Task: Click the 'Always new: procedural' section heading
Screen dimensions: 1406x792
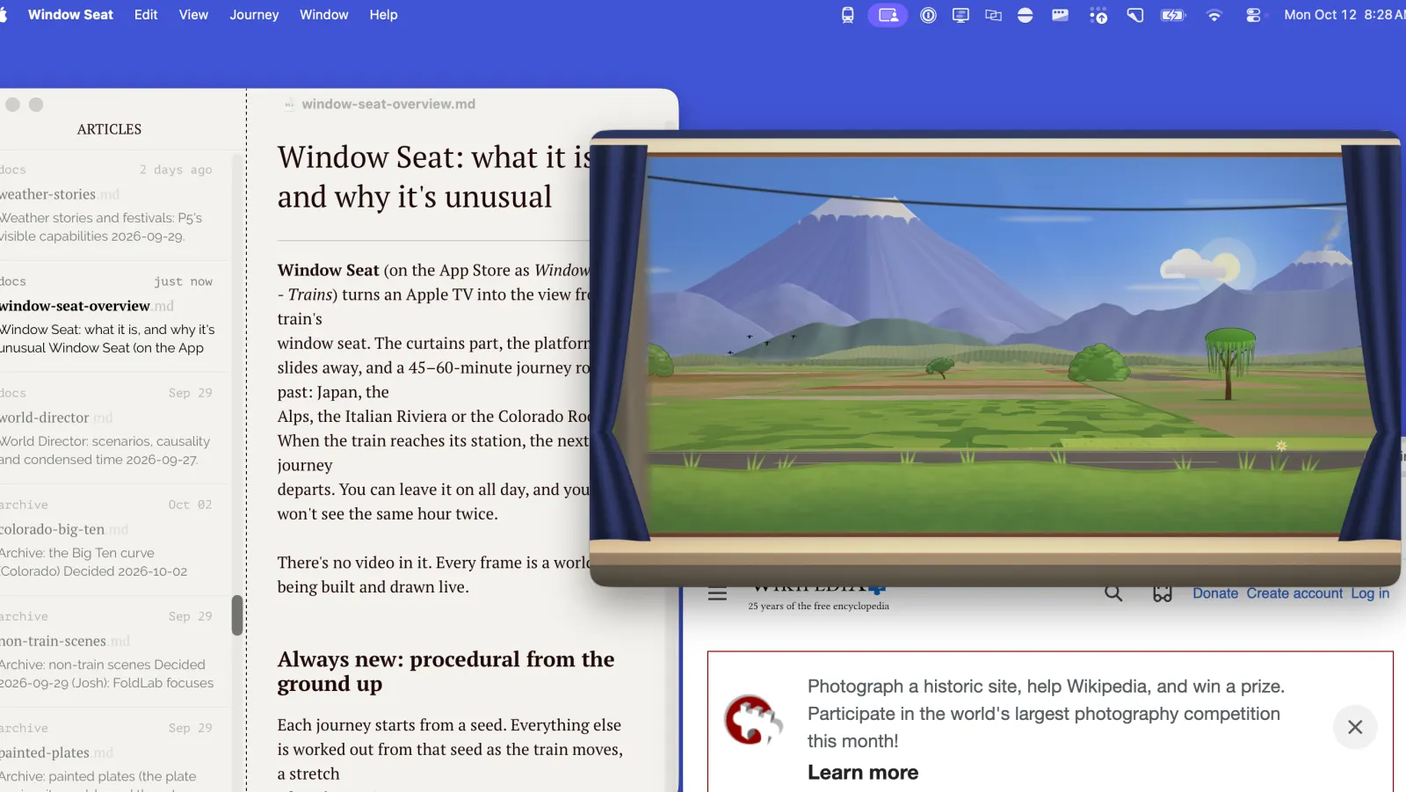Action: coord(446,672)
